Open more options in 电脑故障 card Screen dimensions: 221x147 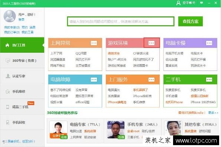[94, 79]
